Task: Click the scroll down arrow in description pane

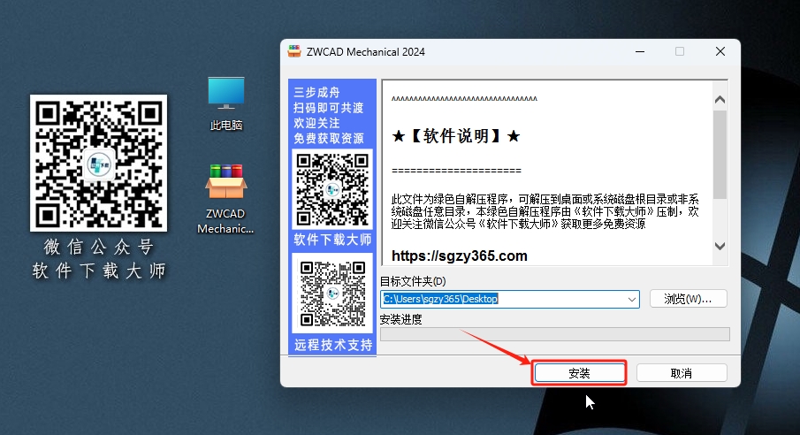Action: tap(720, 246)
